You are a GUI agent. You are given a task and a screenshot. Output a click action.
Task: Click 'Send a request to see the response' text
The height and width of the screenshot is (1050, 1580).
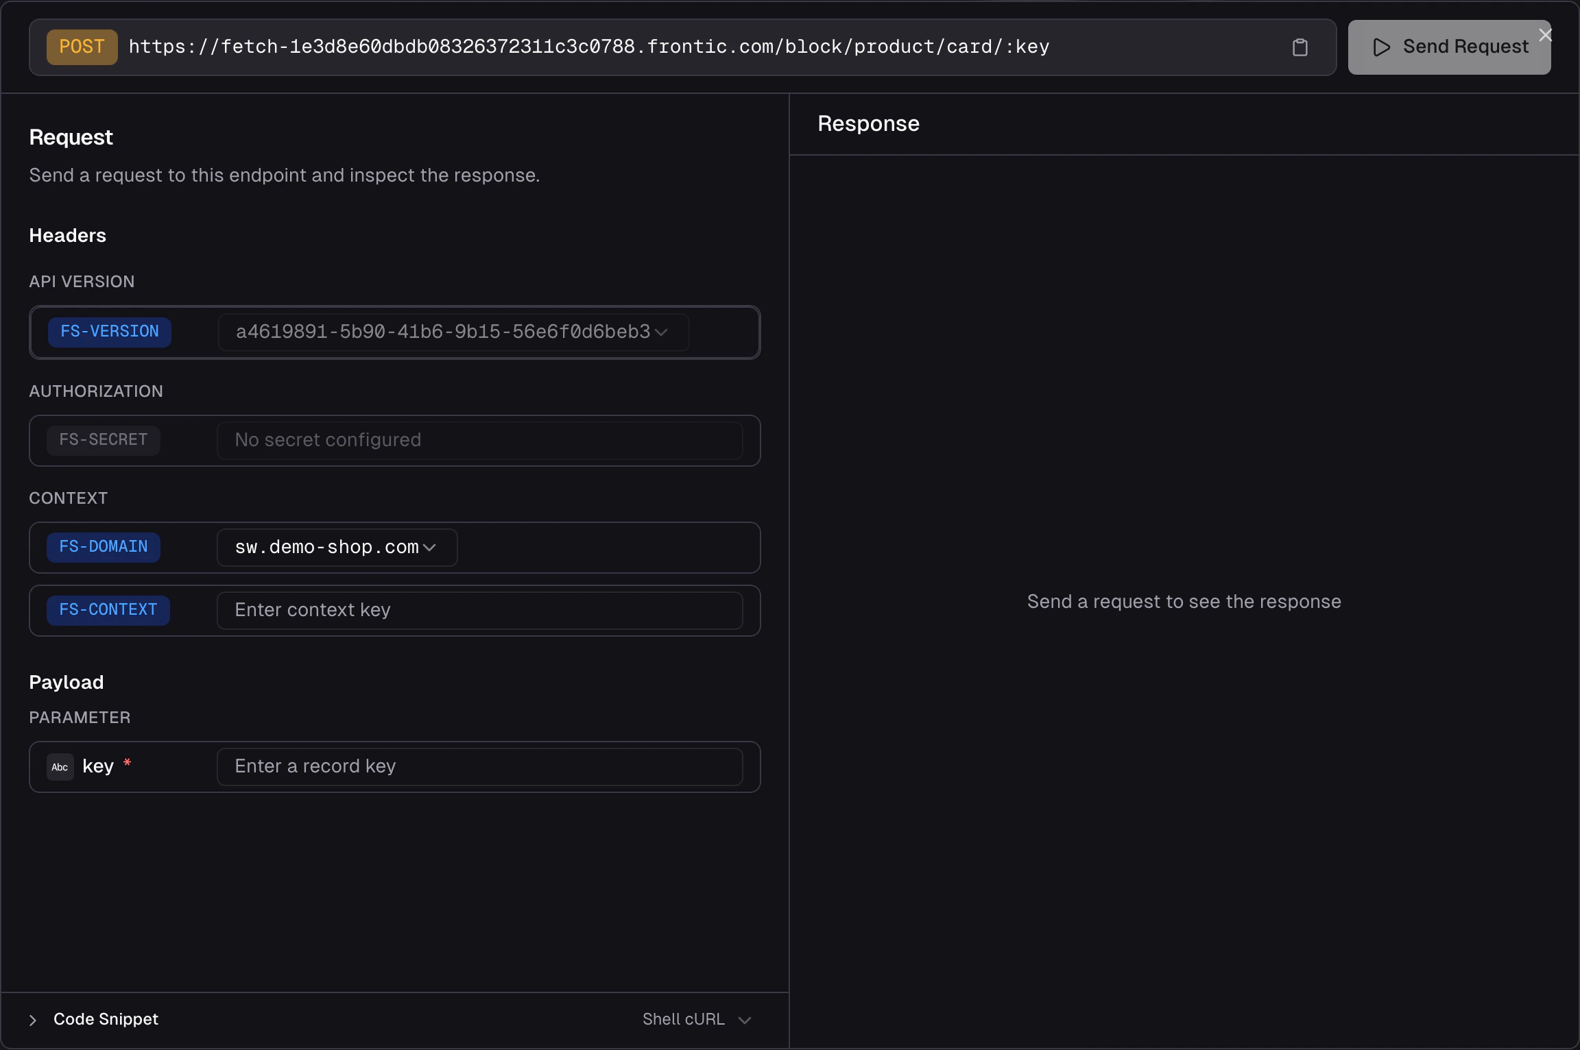[x=1184, y=602]
